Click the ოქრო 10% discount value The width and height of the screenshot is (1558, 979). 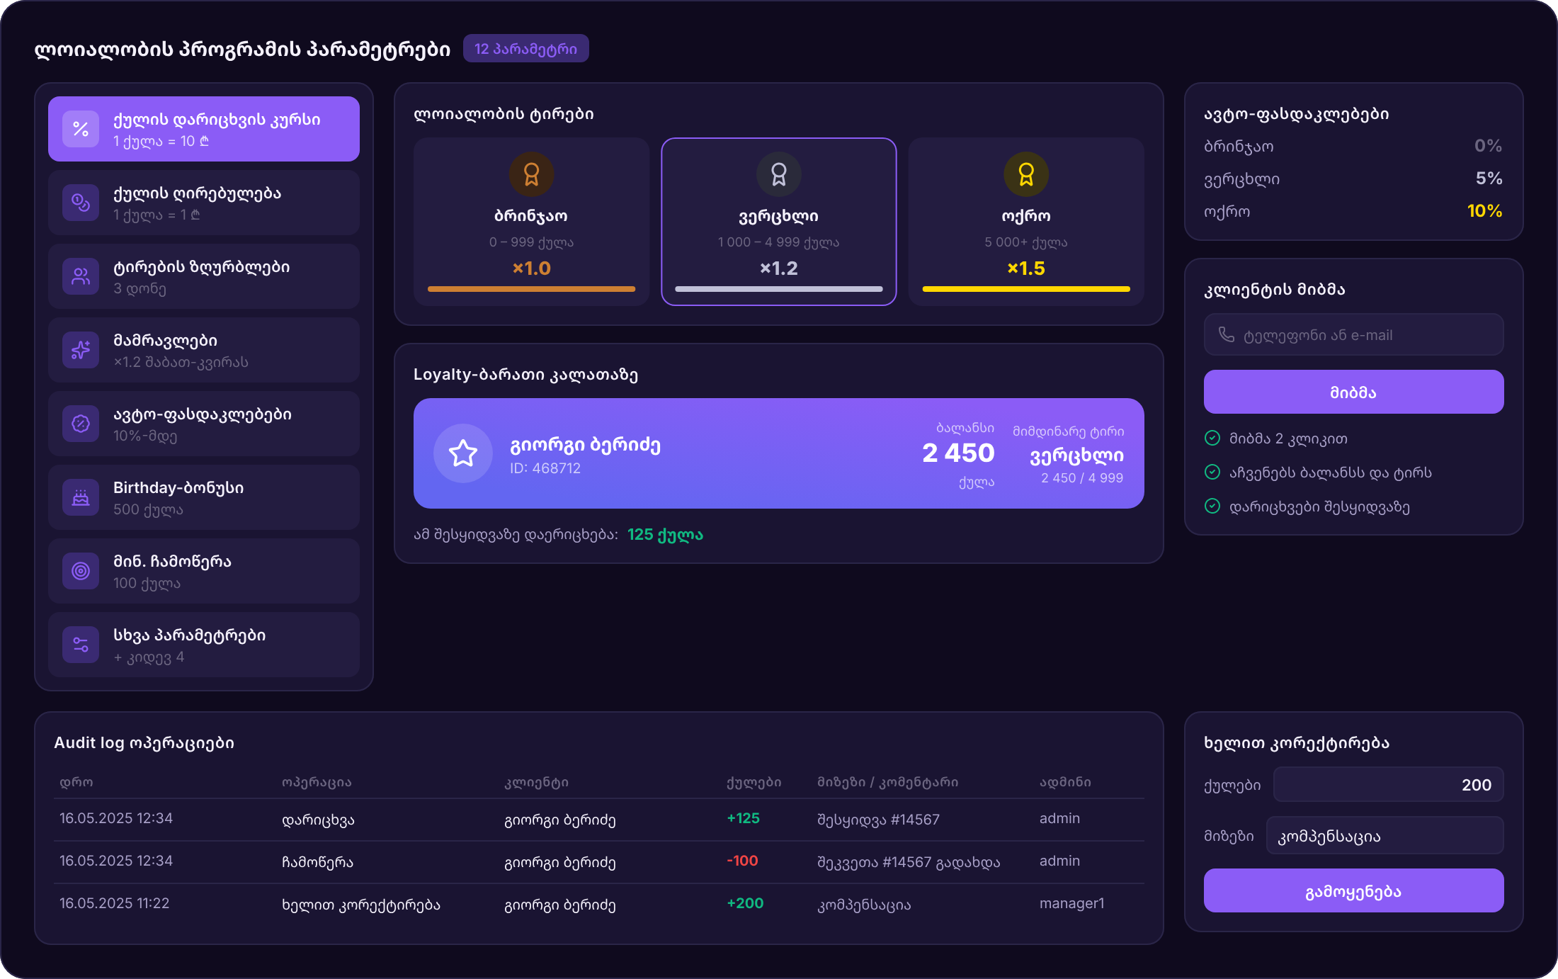(x=1484, y=210)
